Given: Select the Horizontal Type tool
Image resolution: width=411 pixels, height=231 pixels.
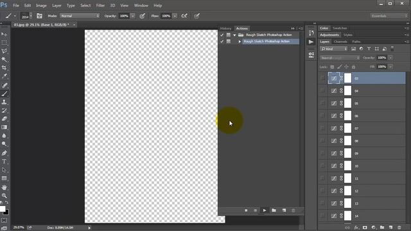Looking at the screenshot, I should click(4, 161).
